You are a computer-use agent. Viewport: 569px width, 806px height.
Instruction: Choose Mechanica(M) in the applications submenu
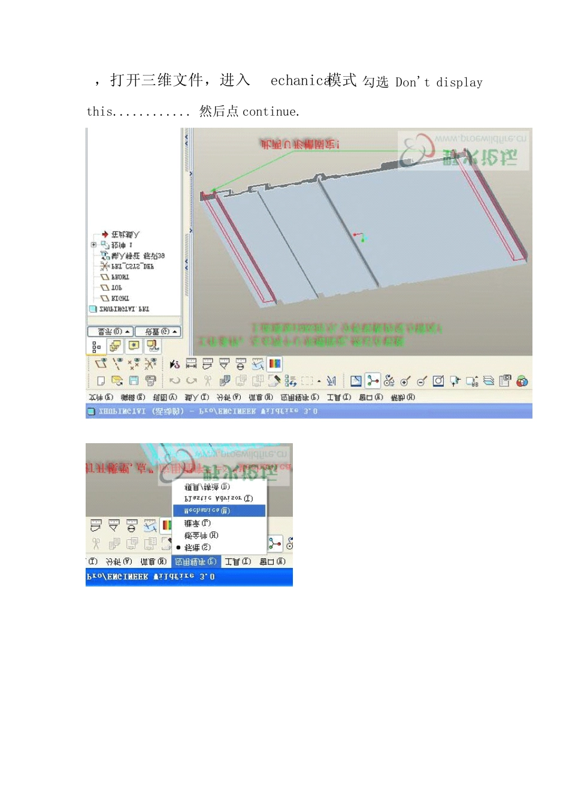pos(219,510)
